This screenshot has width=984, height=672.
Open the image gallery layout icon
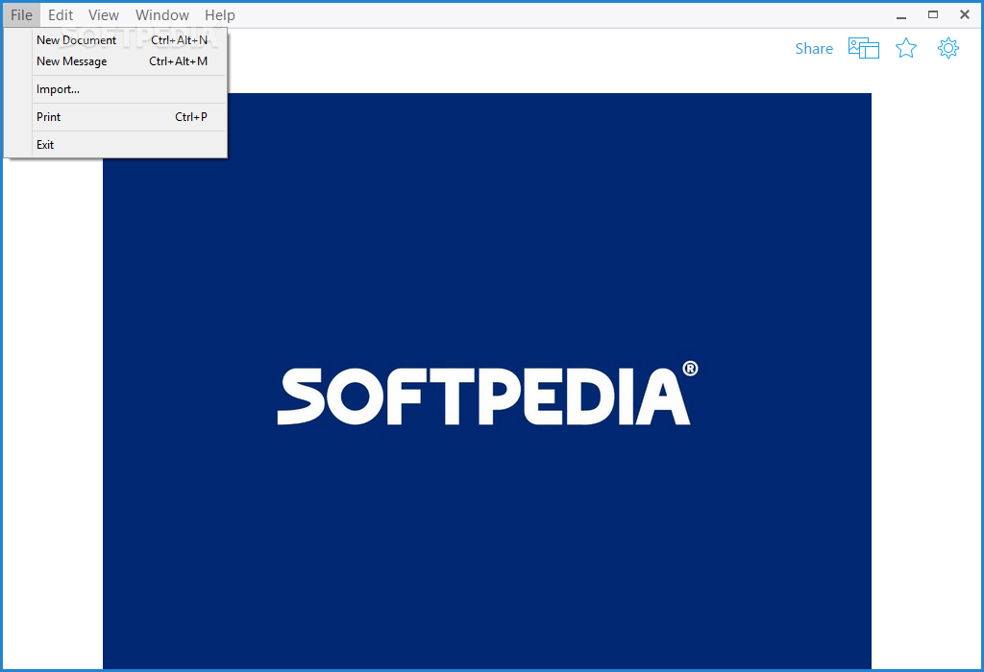point(864,48)
